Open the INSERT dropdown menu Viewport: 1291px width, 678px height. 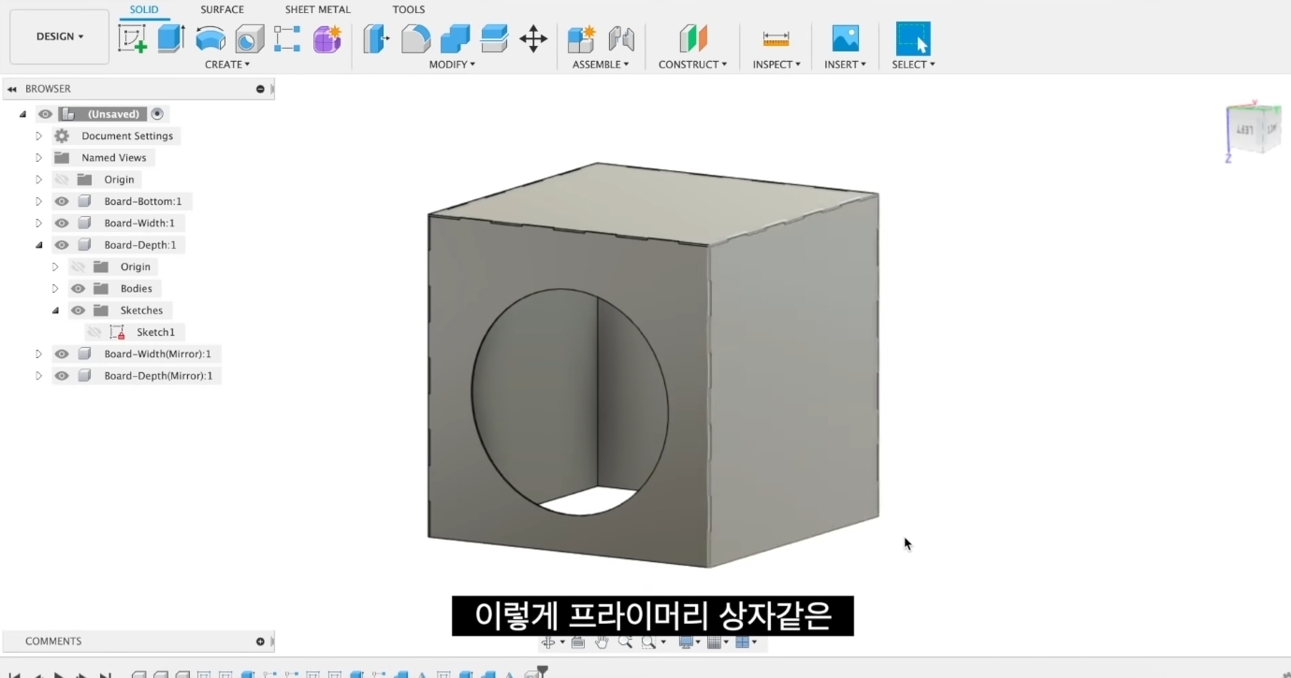point(846,65)
